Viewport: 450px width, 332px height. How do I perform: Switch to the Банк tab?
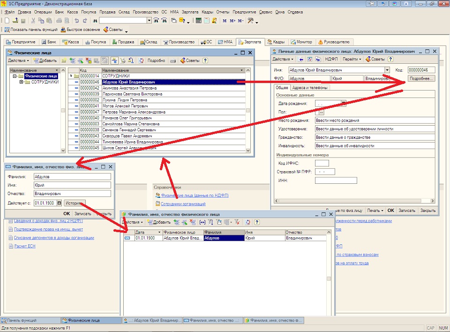click(48, 42)
